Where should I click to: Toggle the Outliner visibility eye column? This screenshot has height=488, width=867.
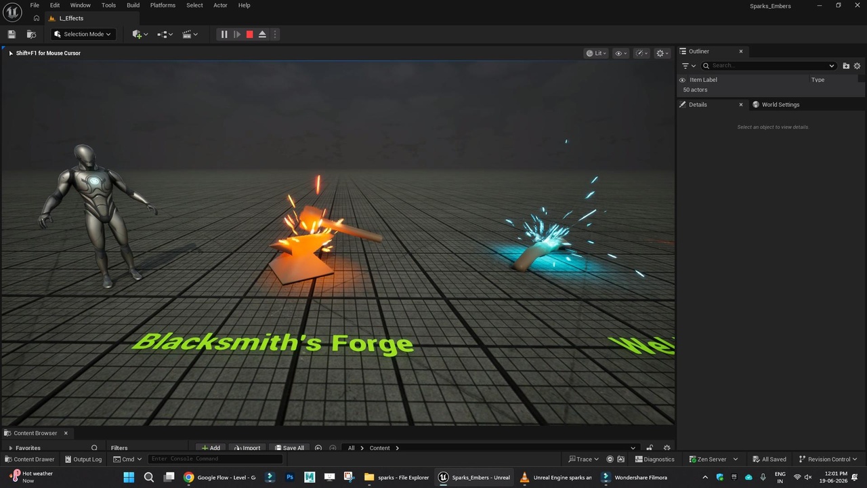click(682, 80)
